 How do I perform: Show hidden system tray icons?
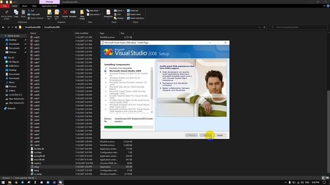click(285, 182)
